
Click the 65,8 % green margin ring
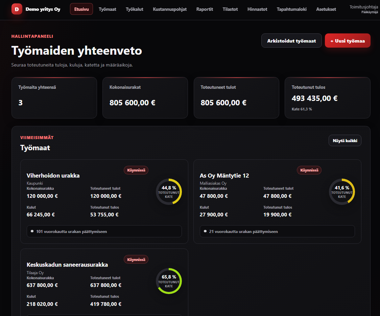click(169, 281)
